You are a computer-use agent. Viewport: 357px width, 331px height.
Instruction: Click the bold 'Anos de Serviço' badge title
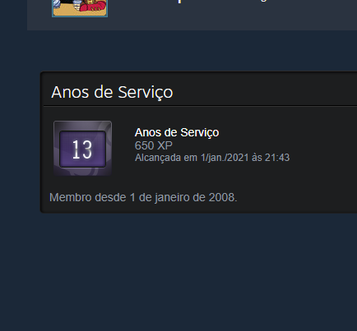[x=177, y=132]
